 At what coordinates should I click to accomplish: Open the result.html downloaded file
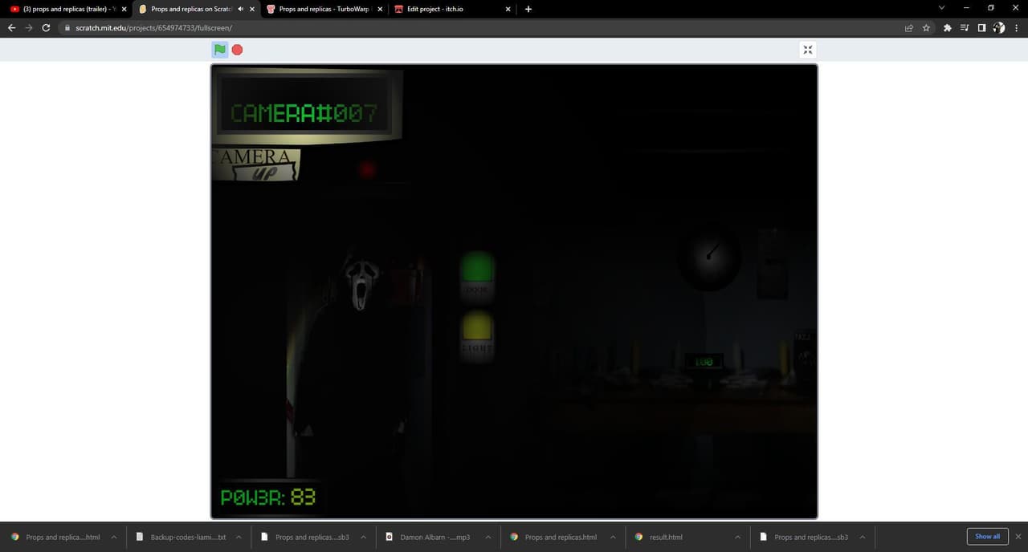659,537
